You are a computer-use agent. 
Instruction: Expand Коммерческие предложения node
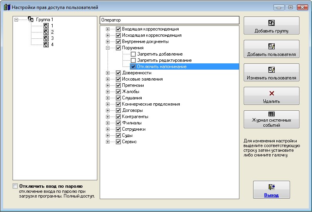point(108,104)
